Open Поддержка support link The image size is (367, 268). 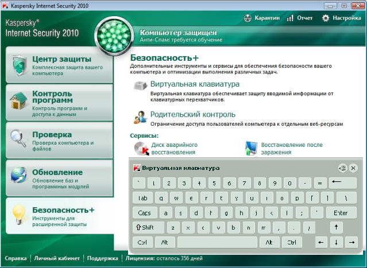pyautogui.click(x=102, y=258)
